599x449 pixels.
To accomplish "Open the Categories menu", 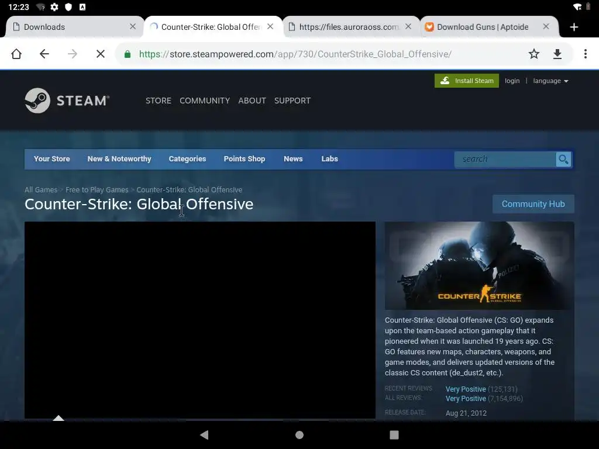I will 187,159.
